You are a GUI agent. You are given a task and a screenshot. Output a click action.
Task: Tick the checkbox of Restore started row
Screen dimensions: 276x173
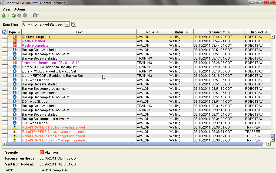click(x=5, y=41)
